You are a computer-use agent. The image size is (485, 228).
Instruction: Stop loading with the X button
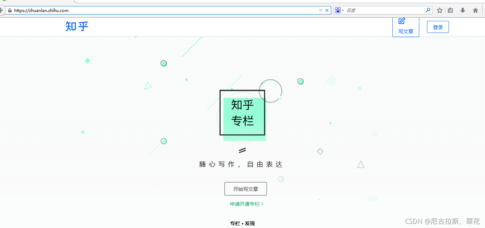(327, 11)
